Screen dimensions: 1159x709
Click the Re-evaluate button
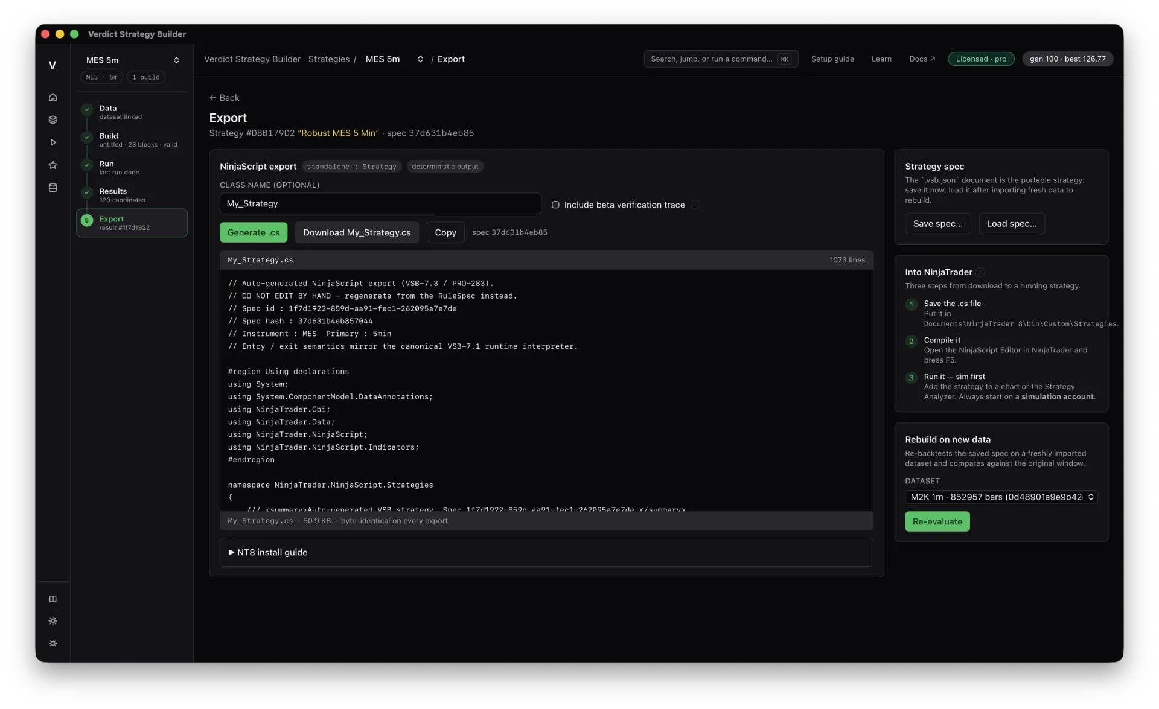tap(937, 521)
